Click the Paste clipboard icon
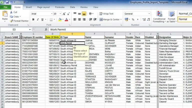The image size is (192, 108). [x=5, y=15]
